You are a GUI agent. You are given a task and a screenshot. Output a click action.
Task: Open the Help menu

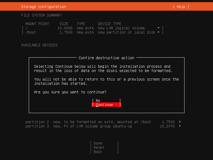(181, 6)
